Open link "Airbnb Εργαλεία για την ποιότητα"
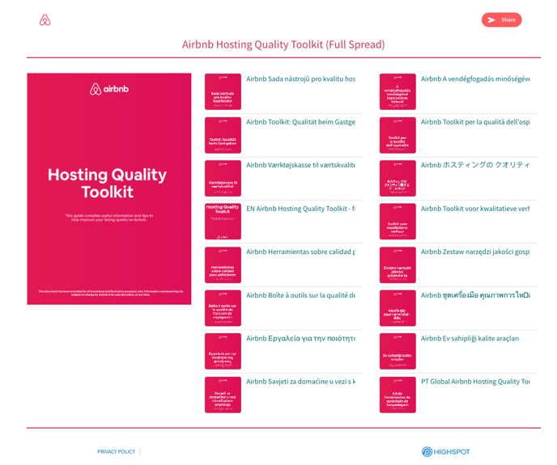Image resolution: width=557 pixels, height=465 pixels. click(x=300, y=338)
